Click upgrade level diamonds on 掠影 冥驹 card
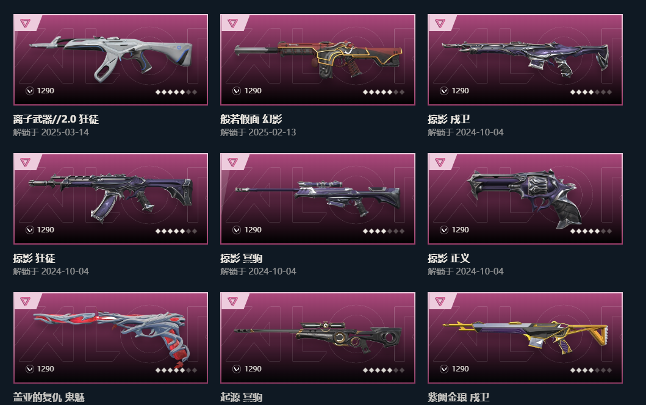Viewport: 646px width, 405px height. (383, 231)
